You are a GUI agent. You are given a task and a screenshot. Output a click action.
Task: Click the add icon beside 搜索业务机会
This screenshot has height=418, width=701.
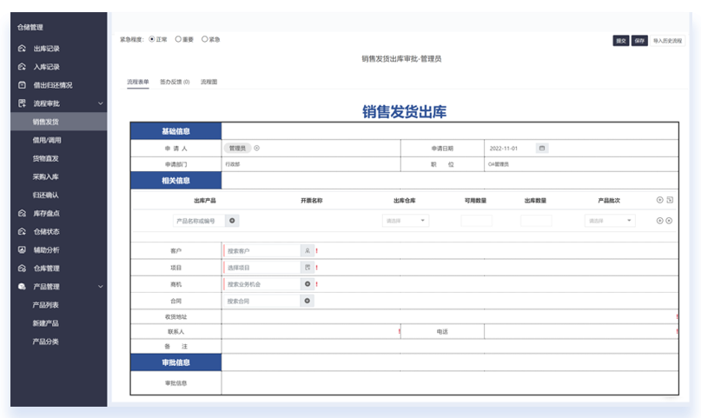(x=307, y=284)
